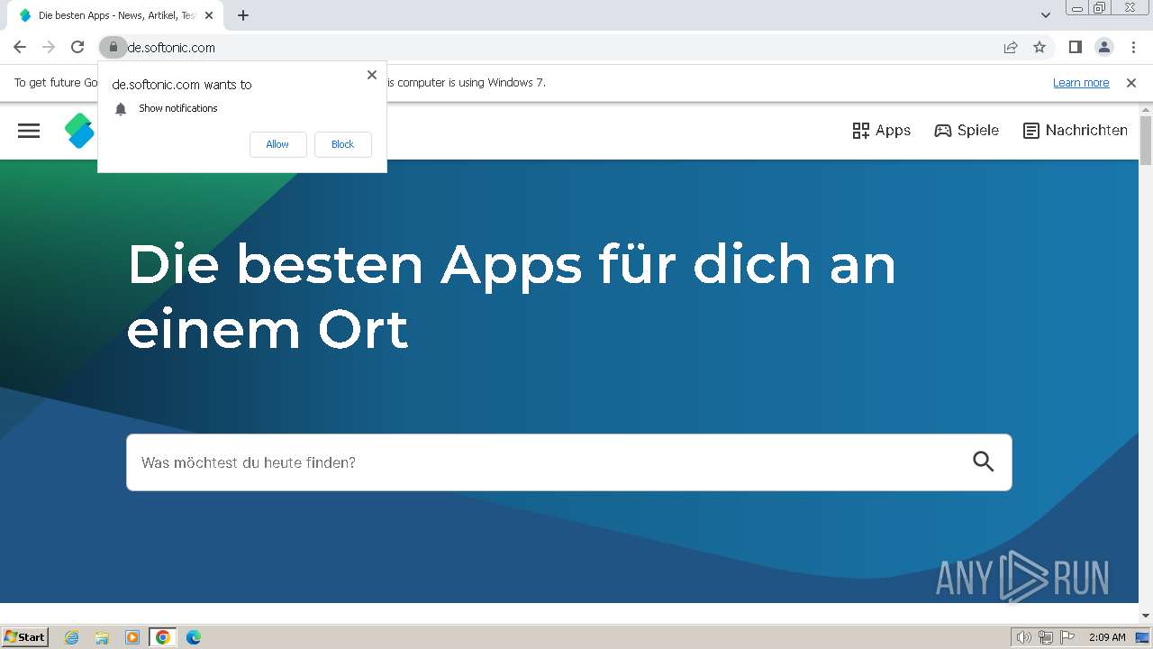The image size is (1153, 649).
Task: Block notifications from de.softonic.com
Action: [342, 144]
